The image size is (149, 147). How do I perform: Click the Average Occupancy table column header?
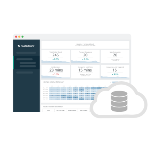[x=72, y=110]
